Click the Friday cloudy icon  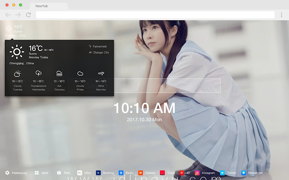tap(80, 74)
